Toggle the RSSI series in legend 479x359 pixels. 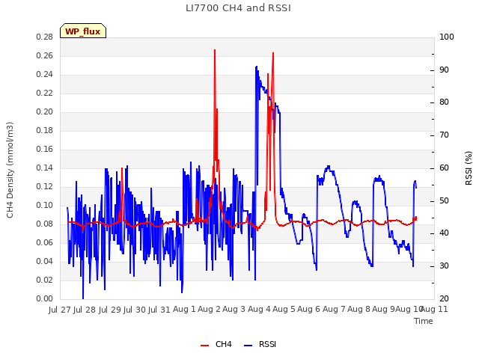click(x=260, y=344)
